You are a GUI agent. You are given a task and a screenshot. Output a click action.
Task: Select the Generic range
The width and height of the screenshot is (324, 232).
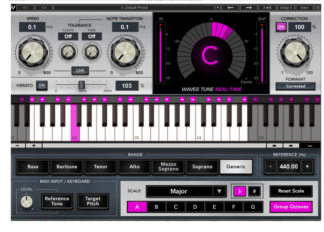(236, 167)
